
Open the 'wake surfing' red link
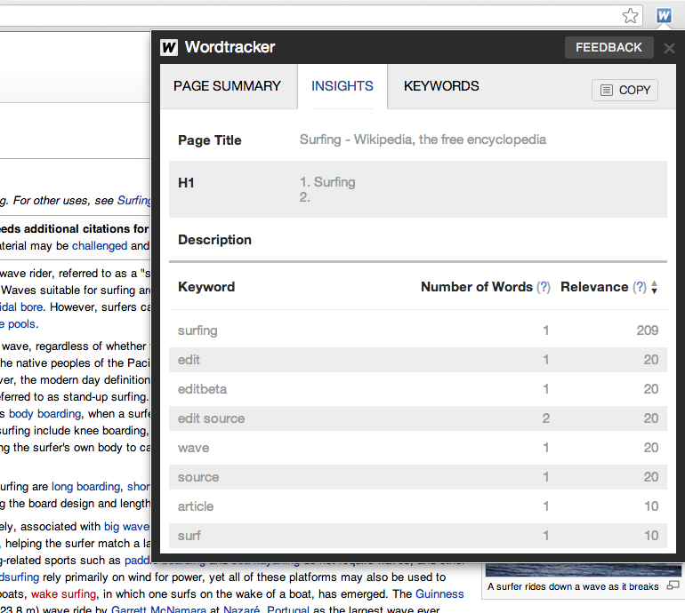(63, 593)
